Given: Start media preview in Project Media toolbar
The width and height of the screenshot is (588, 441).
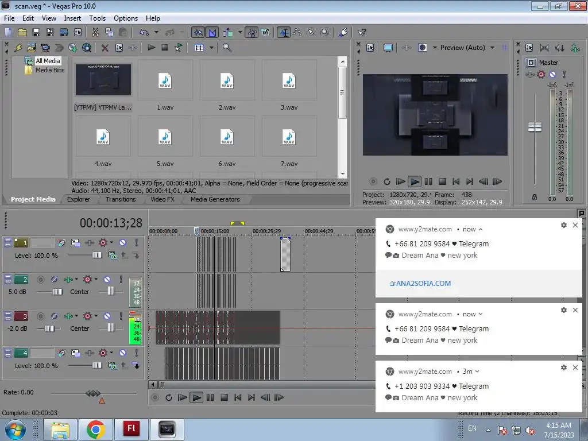Looking at the screenshot, I should (x=151, y=48).
